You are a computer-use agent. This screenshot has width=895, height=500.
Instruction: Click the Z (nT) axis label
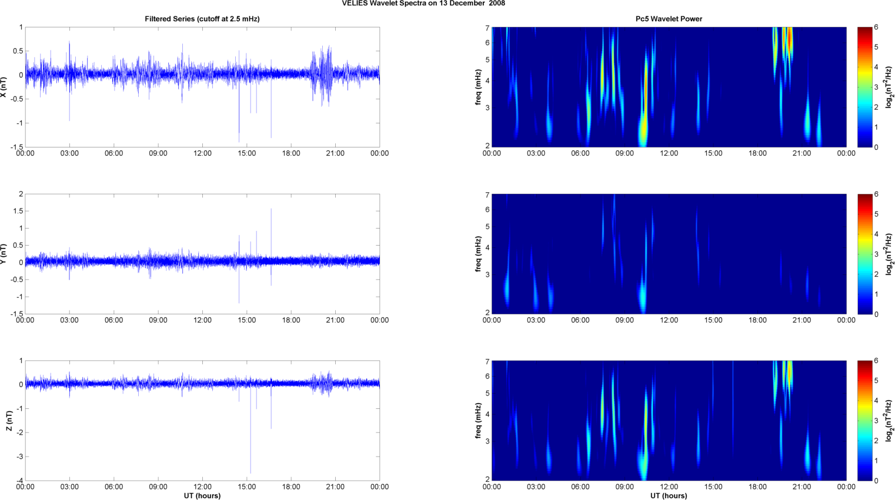coord(9,421)
